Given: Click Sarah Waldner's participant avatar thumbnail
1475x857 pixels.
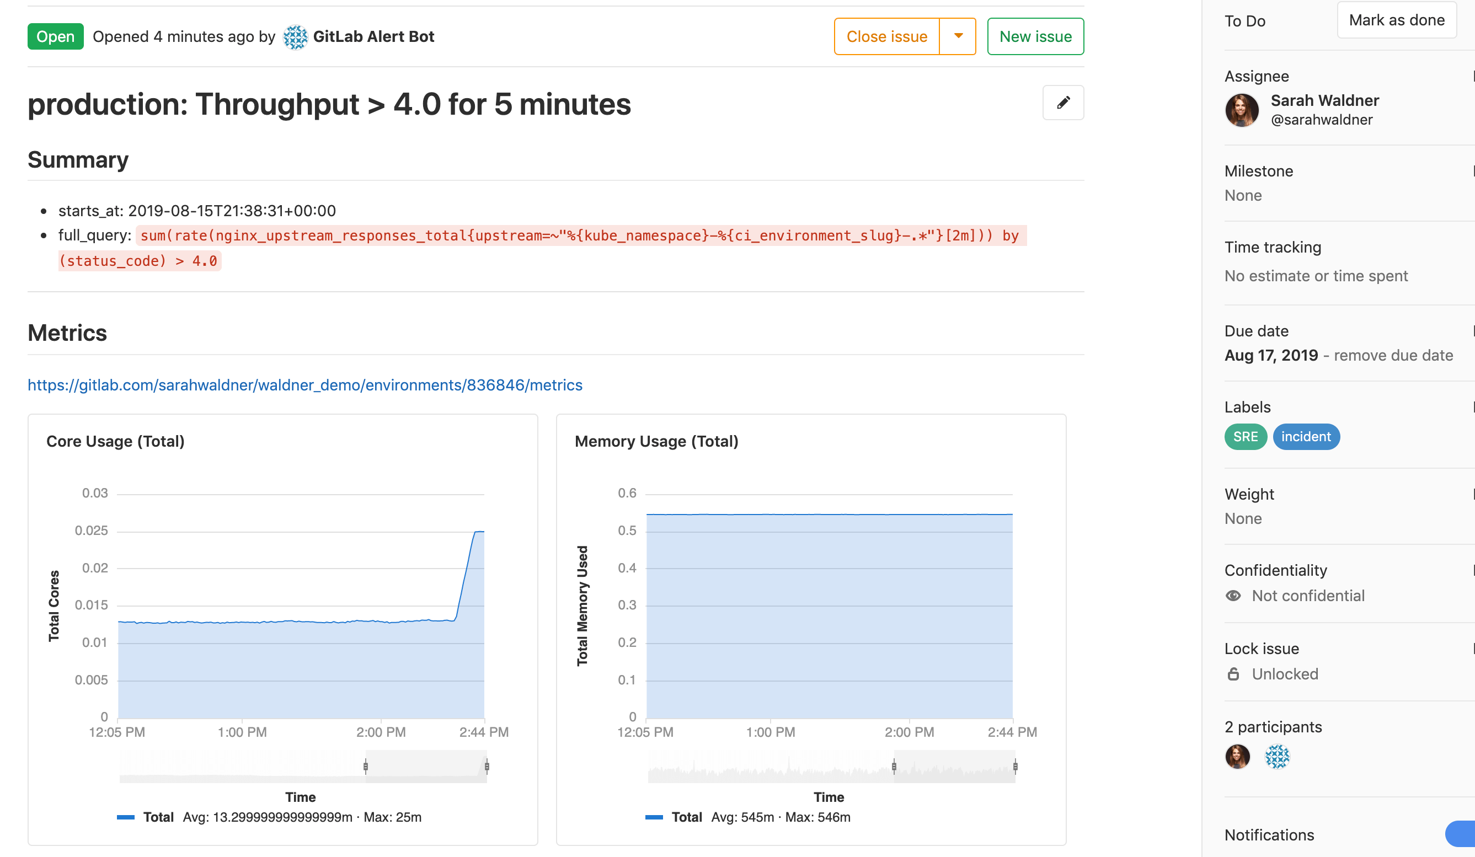Looking at the screenshot, I should click(1238, 756).
